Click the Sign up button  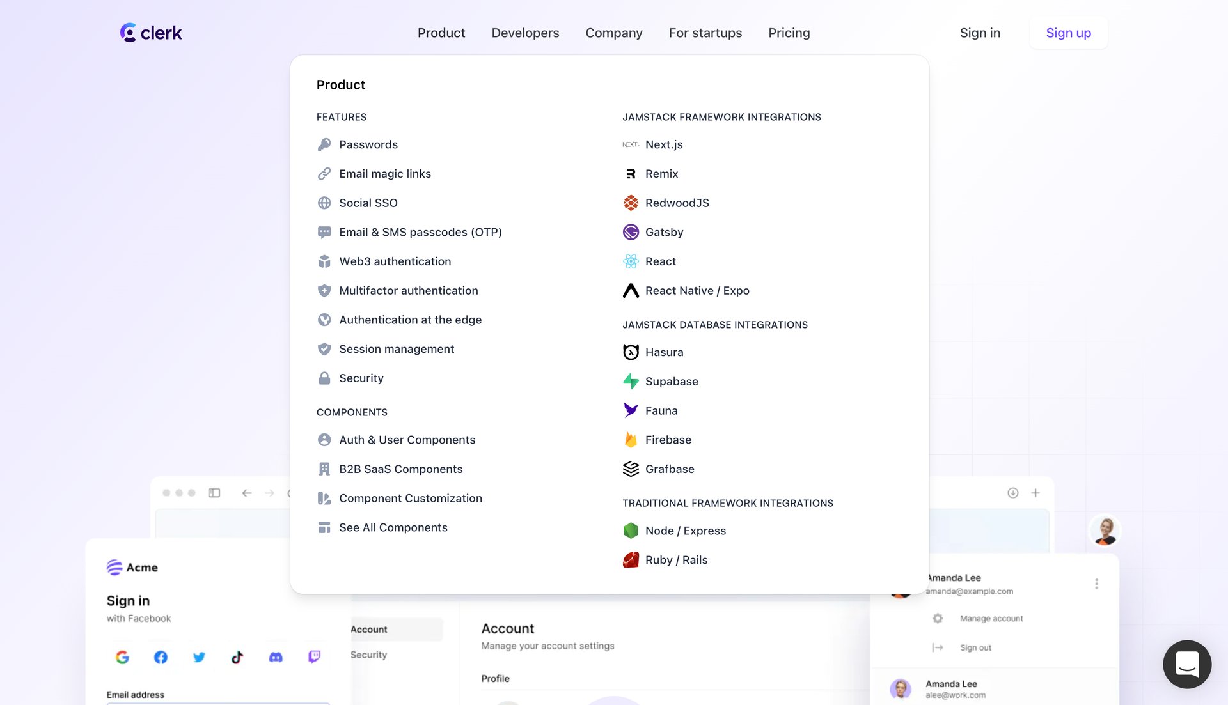click(1068, 33)
